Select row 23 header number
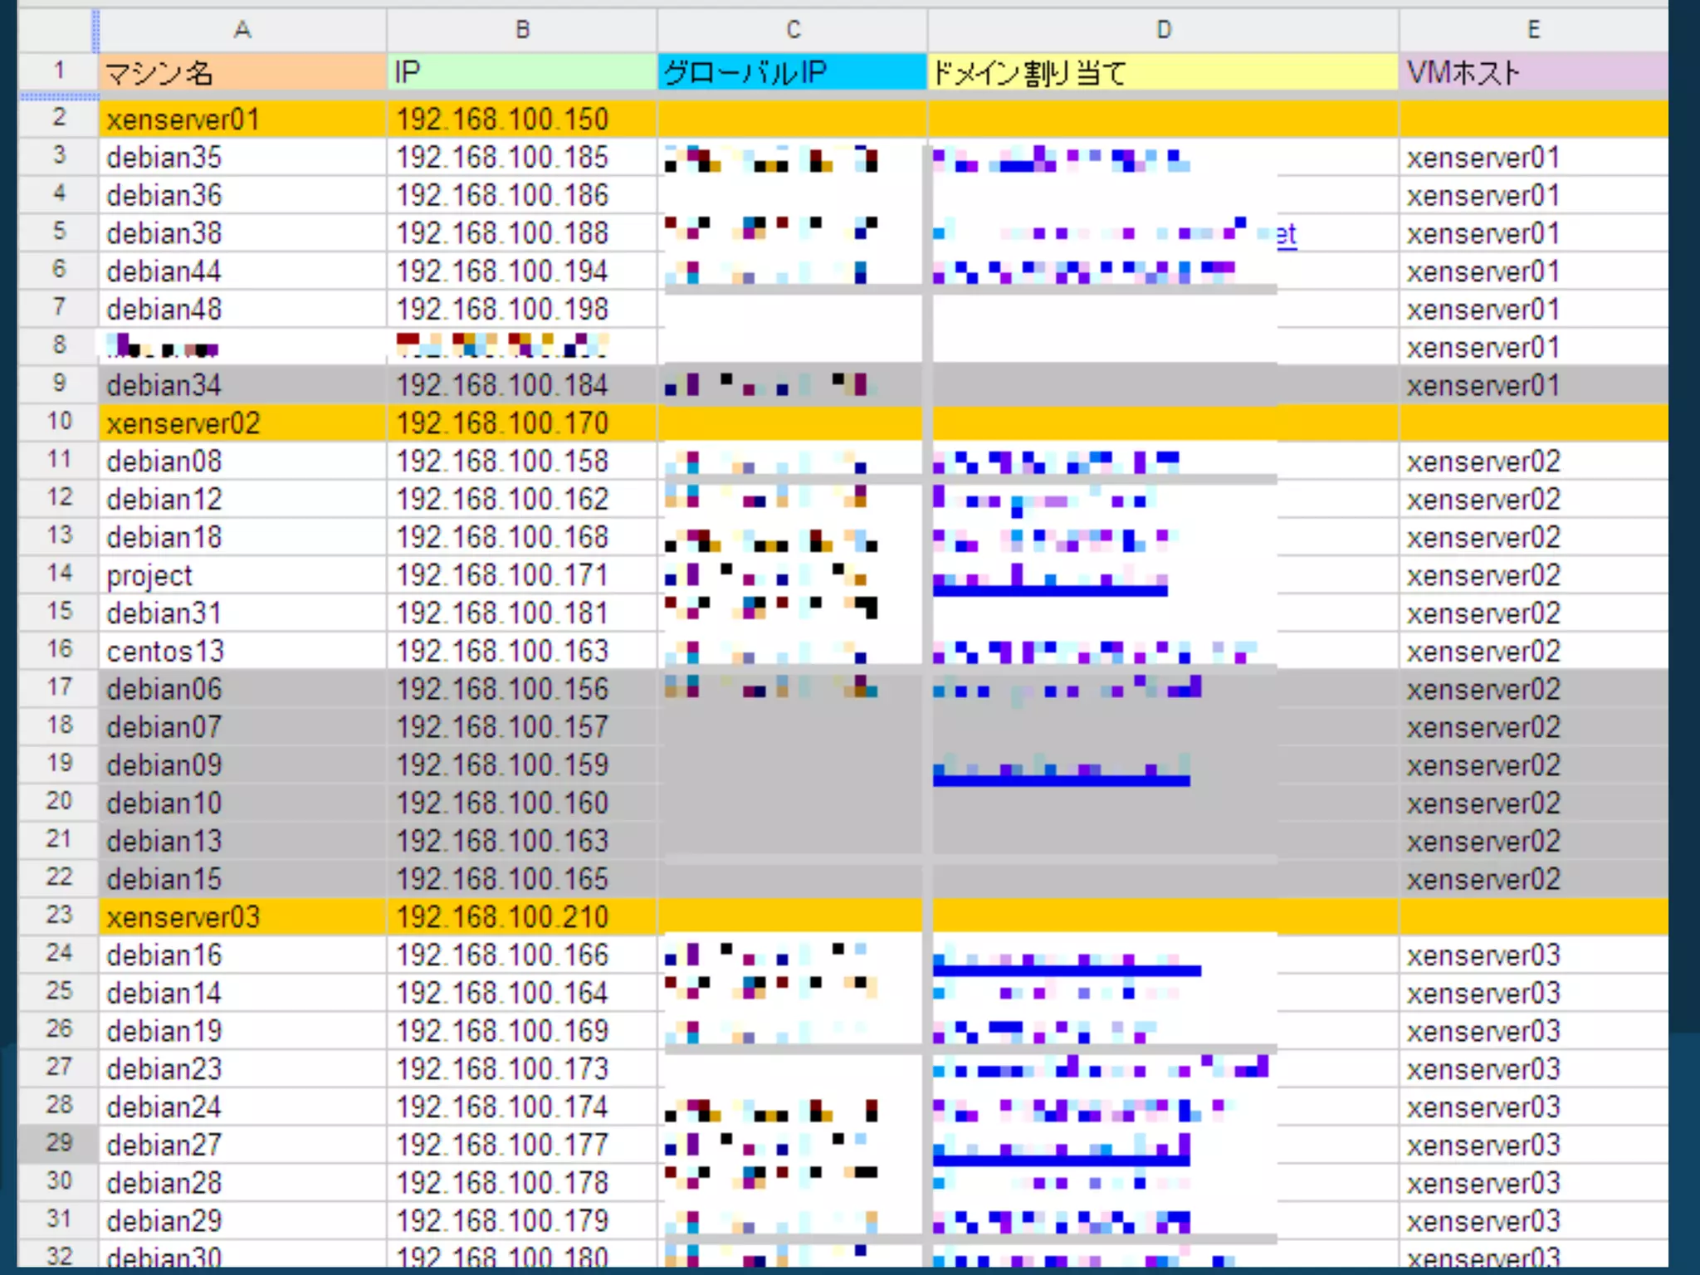Image resolution: width=1700 pixels, height=1275 pixels. (58, 916)
